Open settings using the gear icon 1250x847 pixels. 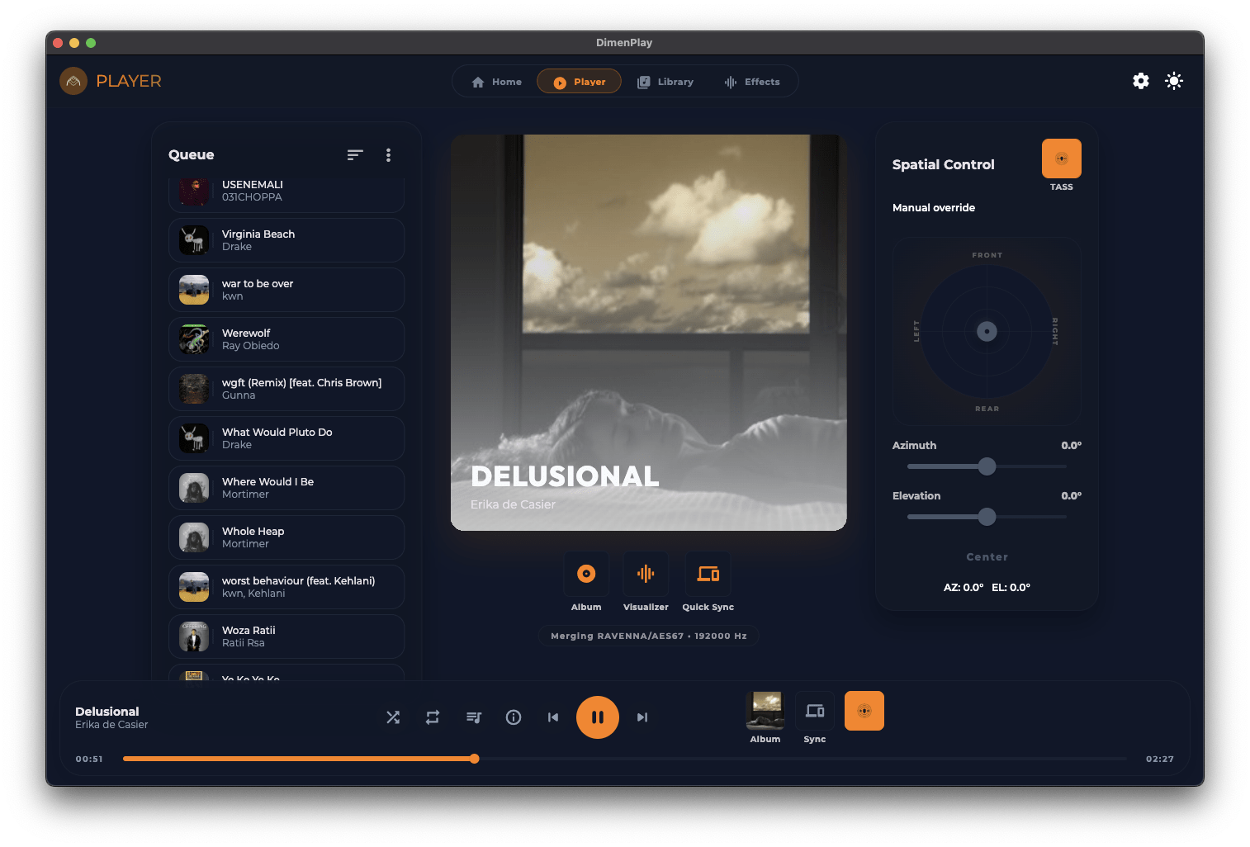click(x=1141, y=81)
